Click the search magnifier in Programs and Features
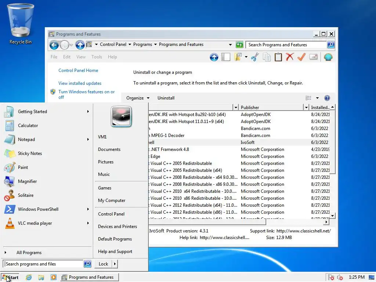Image resolution: width=376 pixels, height=282 pixels. pyautogui.click(x=331, y=44)
